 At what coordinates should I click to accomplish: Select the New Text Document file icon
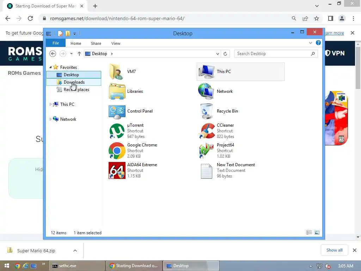[207, 171]
